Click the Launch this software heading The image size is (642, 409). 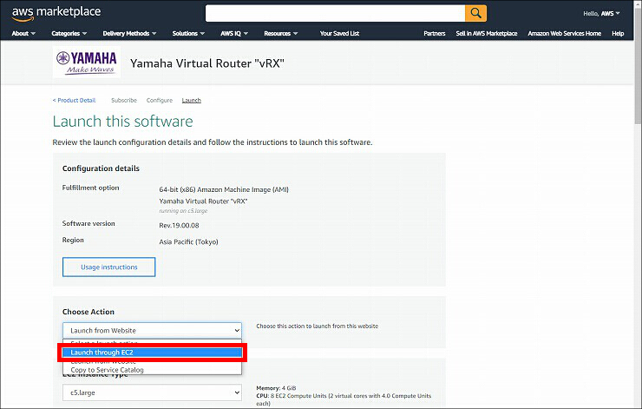[123, 122]
